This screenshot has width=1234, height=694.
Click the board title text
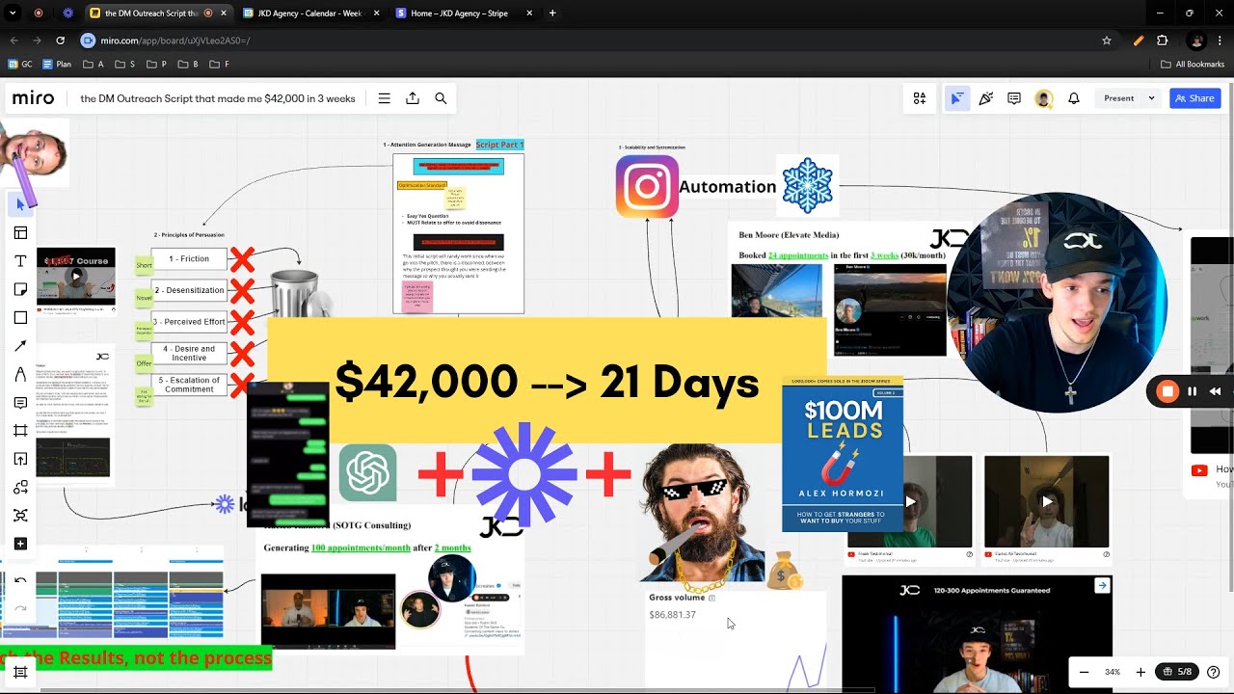pyautogui.click(x=218, y=98)
